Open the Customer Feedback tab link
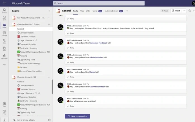195x122 pixels. click(98, 43)
